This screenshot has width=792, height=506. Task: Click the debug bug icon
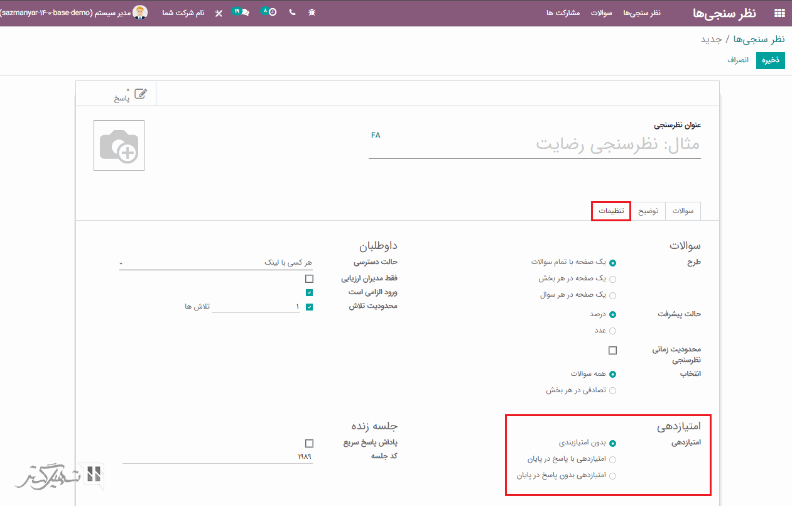[312, 13]
